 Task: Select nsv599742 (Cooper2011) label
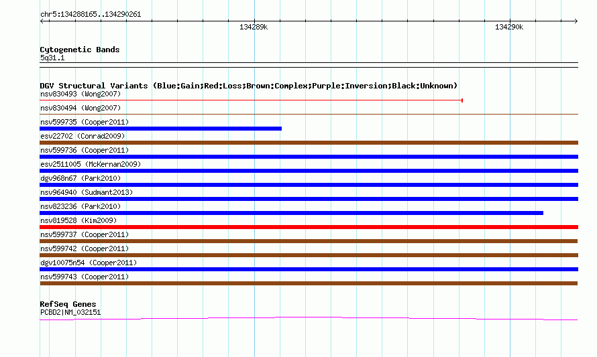pyautogui.click(x=85, y=248)
